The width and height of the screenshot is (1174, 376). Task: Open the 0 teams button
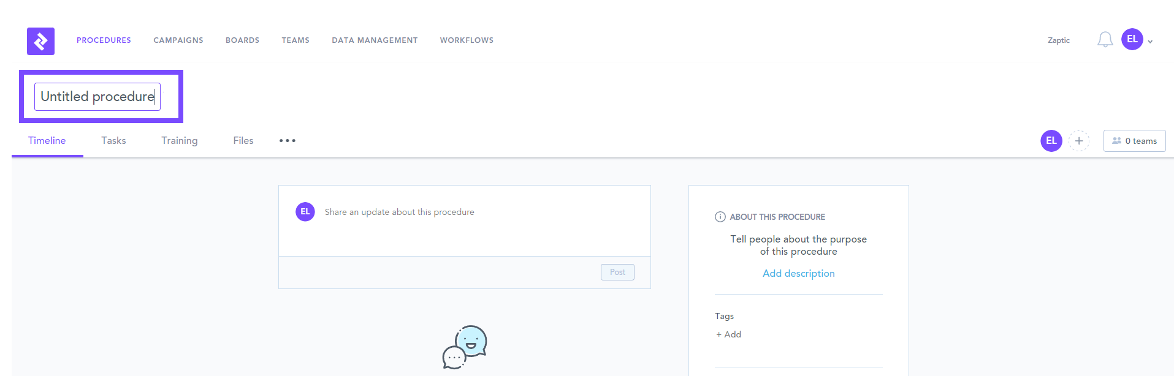click(1134, 141)
